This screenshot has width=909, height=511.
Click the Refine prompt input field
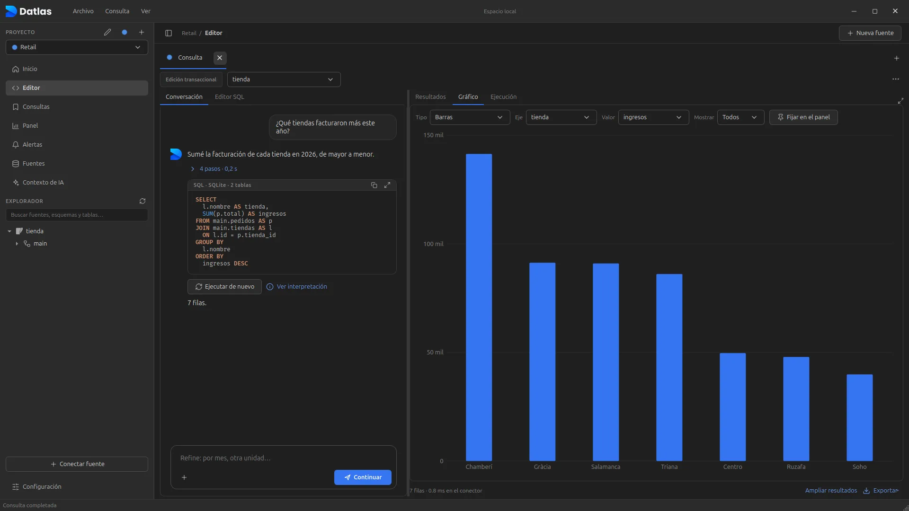tap(283, 458)
